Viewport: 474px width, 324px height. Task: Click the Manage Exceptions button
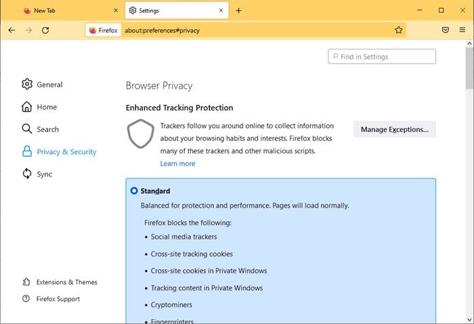394,129
